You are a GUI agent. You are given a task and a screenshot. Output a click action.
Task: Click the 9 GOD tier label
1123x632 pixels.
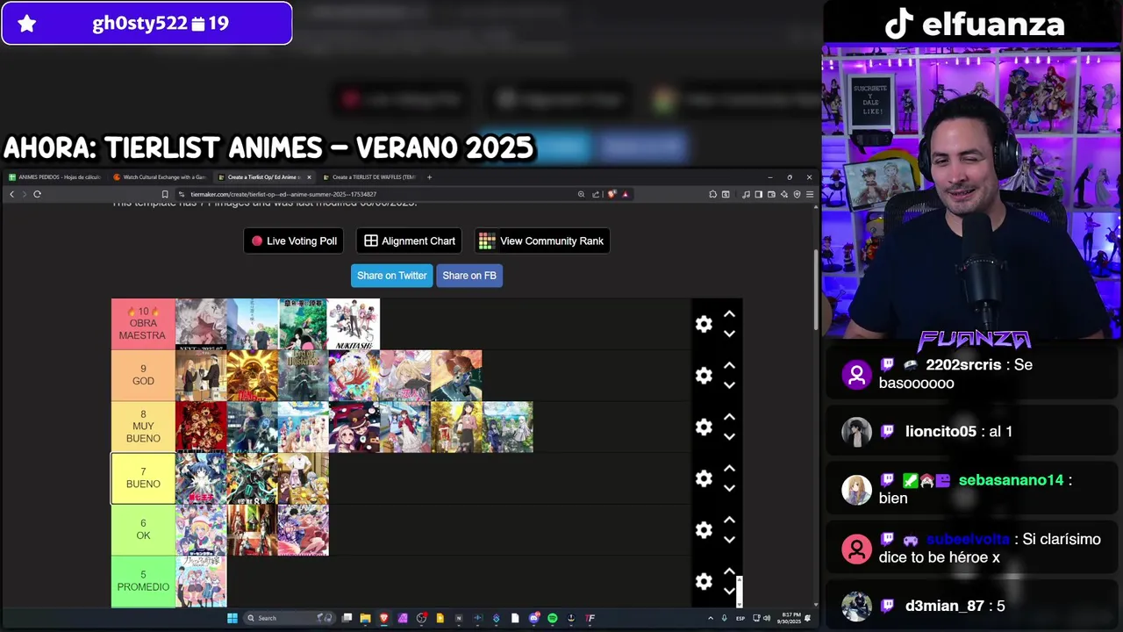coord(143,376)
